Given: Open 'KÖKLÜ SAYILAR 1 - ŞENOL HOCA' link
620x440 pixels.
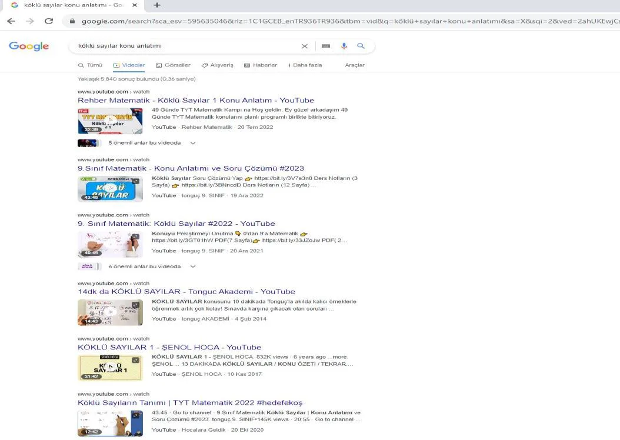Looking at the screenshot, I should (x=169, y=348).
